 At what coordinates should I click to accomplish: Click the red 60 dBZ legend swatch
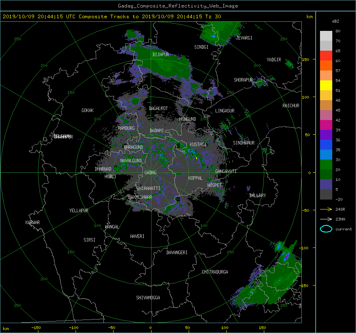click(x=326, y=56)
